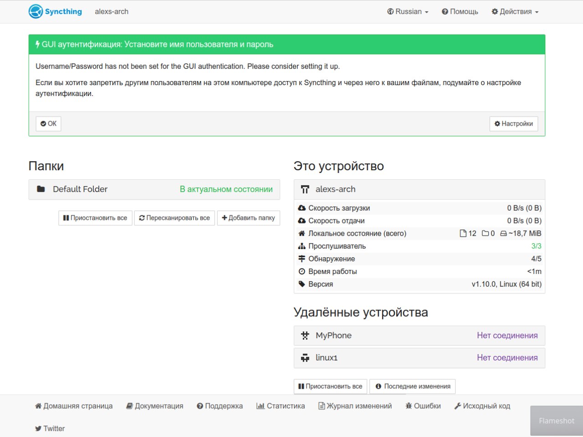Click the Flameshot overlay button
583x437 pixels.
pos(557,421)
